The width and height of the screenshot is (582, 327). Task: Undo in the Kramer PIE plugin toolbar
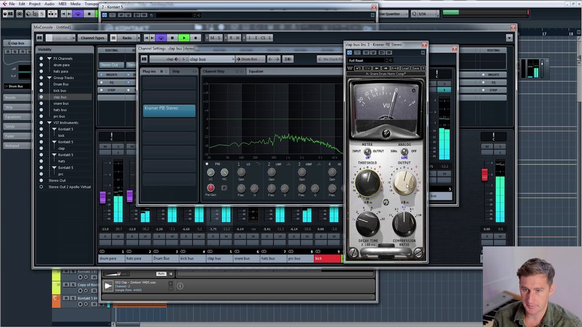[358, 68]
